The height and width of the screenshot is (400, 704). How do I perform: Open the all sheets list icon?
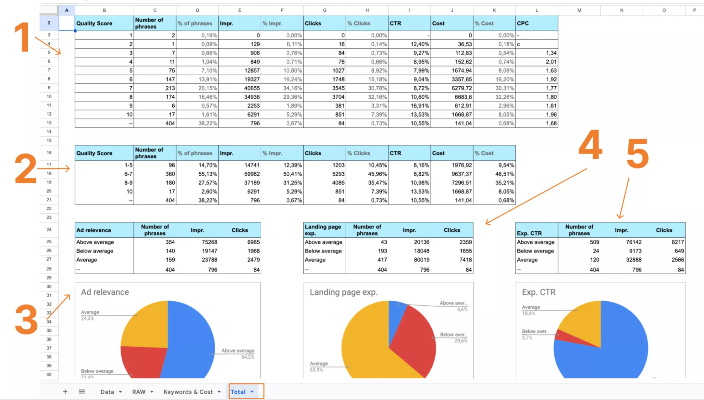(82, 392)
